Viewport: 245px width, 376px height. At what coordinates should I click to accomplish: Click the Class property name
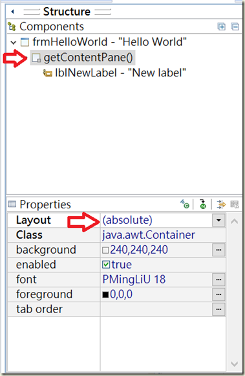pyautogui.click(x=29, y=235)
